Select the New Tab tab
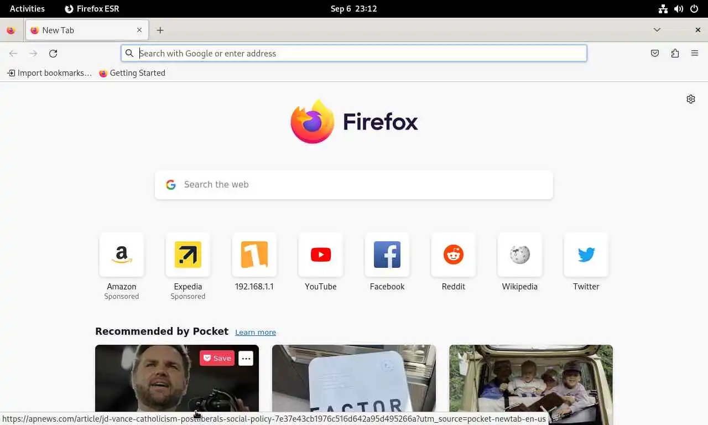This screenshot has width=708, height=425. (87, 30)
